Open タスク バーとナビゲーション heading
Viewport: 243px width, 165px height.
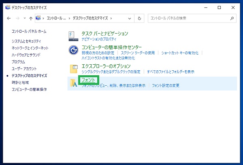105,34
